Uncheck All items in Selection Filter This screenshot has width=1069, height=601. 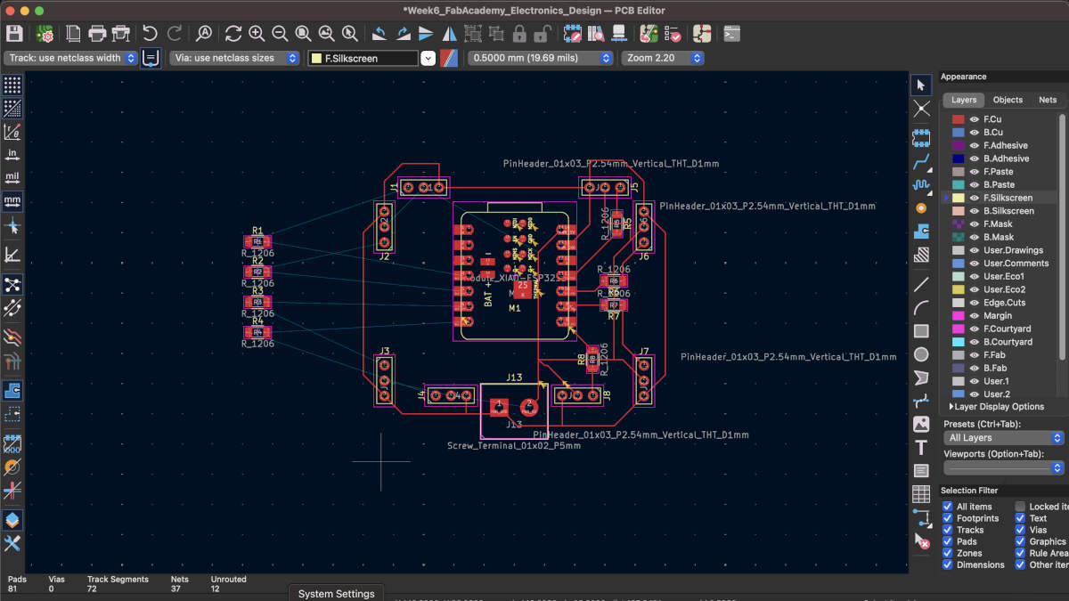pyautogui.click(x=948, y=507)
